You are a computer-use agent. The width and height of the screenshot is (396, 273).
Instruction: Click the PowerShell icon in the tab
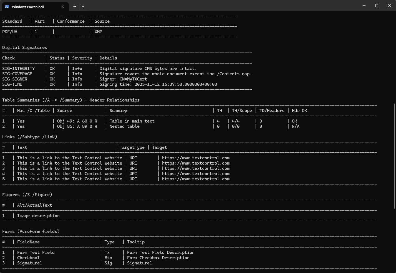(x=7, y=7)
